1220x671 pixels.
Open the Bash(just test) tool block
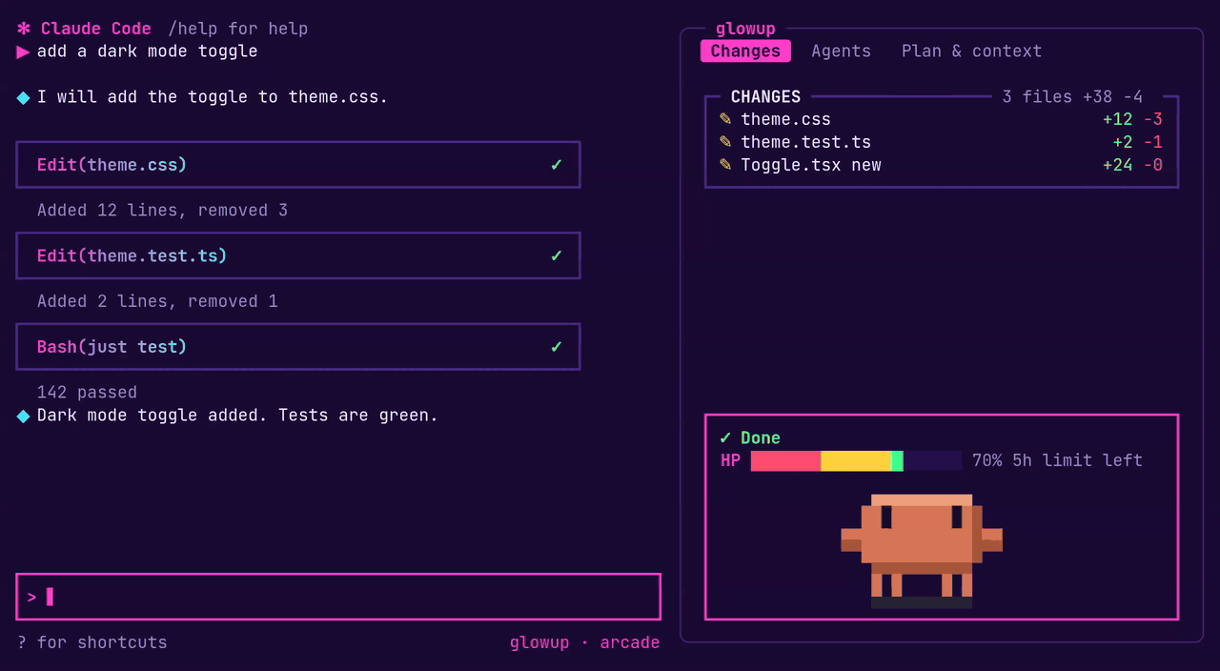coord(298,347)
